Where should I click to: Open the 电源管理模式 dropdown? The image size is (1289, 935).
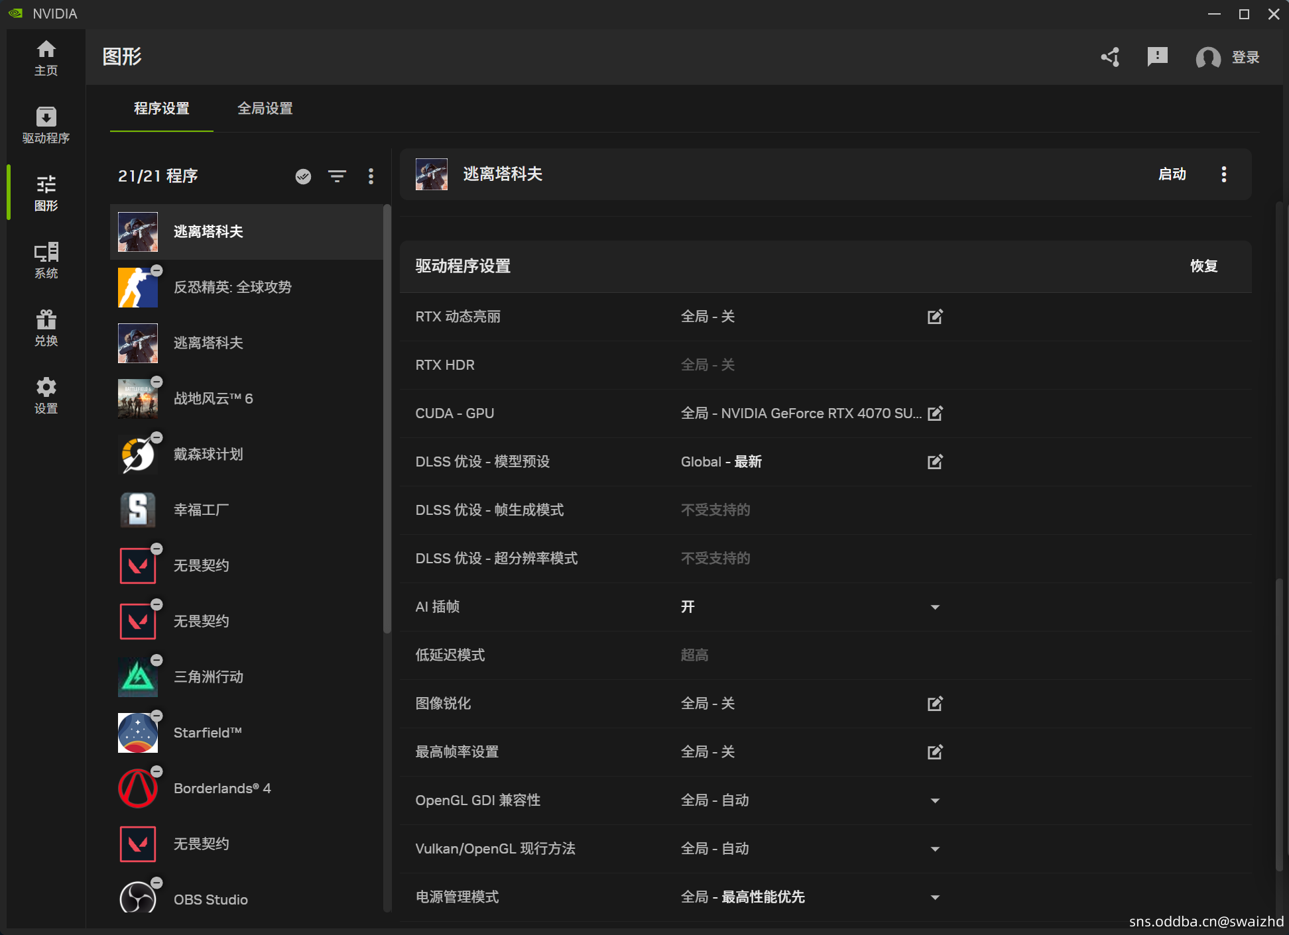click(x=935, y=897)
